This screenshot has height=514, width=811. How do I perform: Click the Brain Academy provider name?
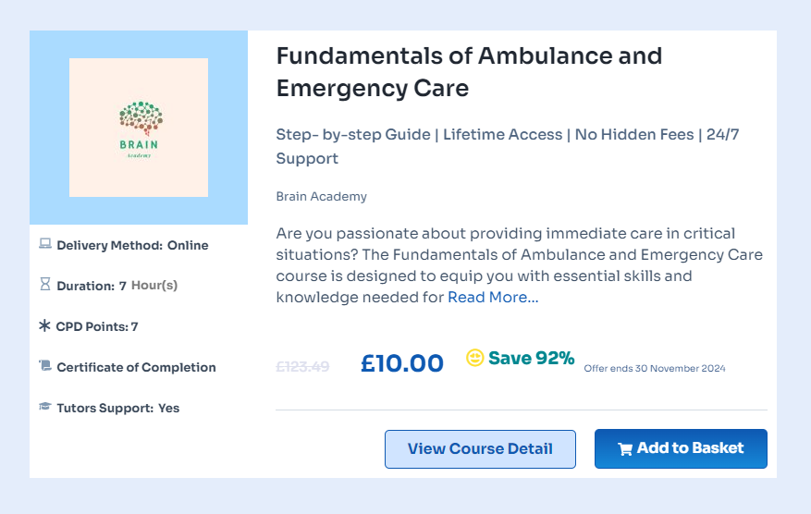[321, 196]
